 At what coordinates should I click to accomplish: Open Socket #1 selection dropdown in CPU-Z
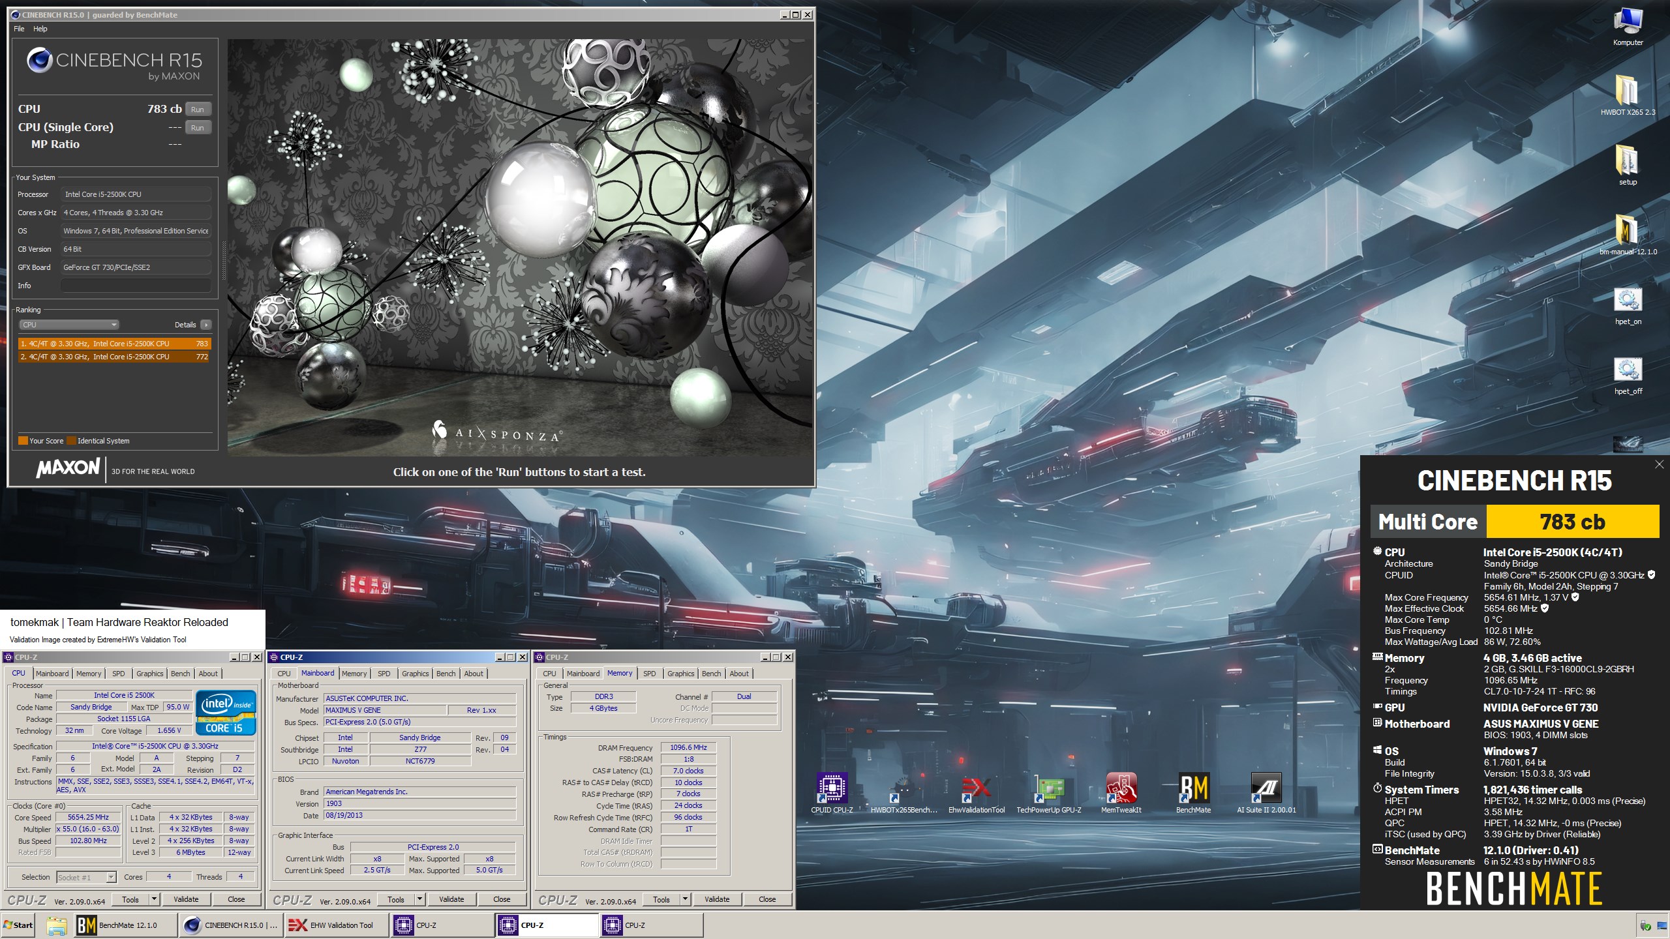[x=86, y=877]
